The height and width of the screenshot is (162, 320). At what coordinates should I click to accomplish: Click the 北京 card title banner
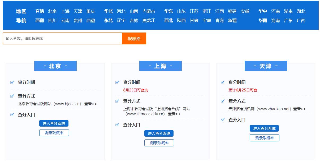click(55, 66)
